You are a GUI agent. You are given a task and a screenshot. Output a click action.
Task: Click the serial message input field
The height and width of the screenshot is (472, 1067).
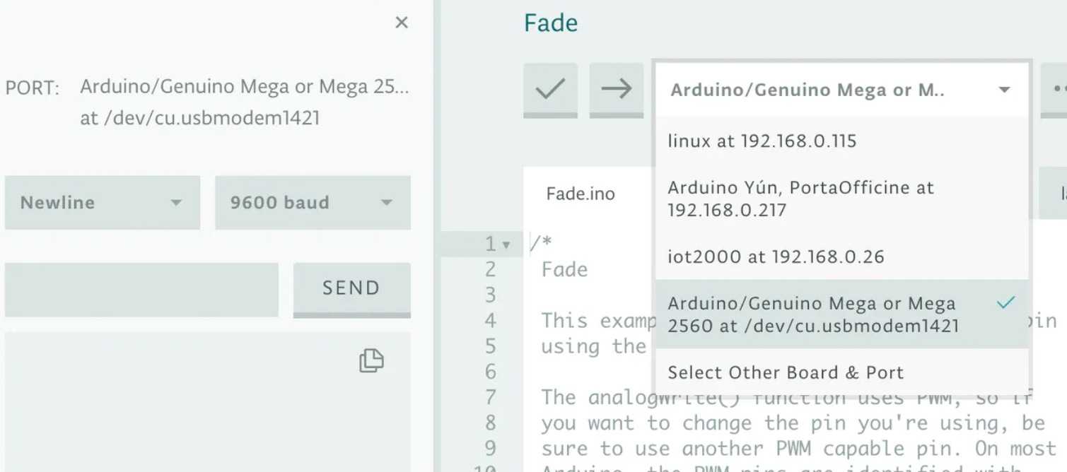(141, 289)
